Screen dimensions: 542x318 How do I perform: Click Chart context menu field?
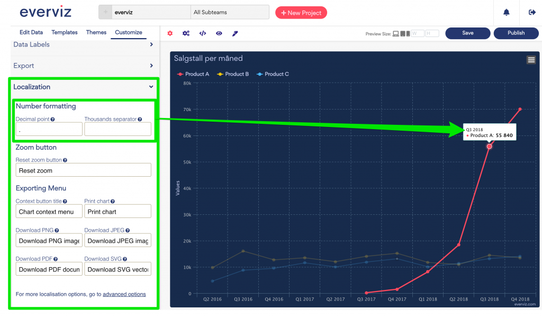(x=49, y=211)
